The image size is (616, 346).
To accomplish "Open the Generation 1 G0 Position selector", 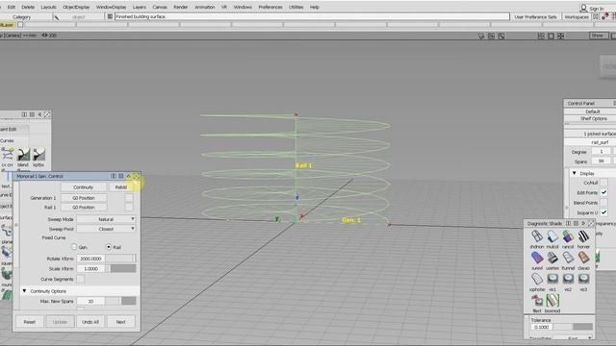I will [x=84, y=198].
